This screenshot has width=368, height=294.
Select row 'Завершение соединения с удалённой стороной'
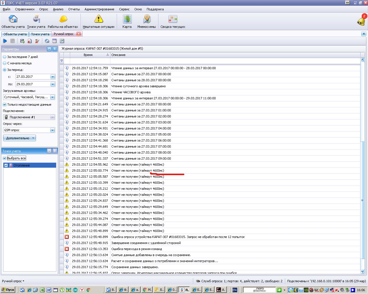(x=210, y=243)
